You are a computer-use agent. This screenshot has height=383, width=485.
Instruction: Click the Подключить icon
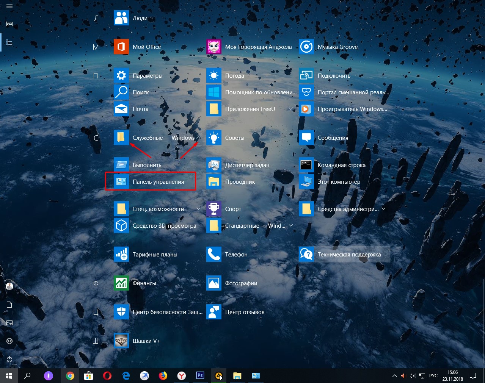tap(306, 75)
